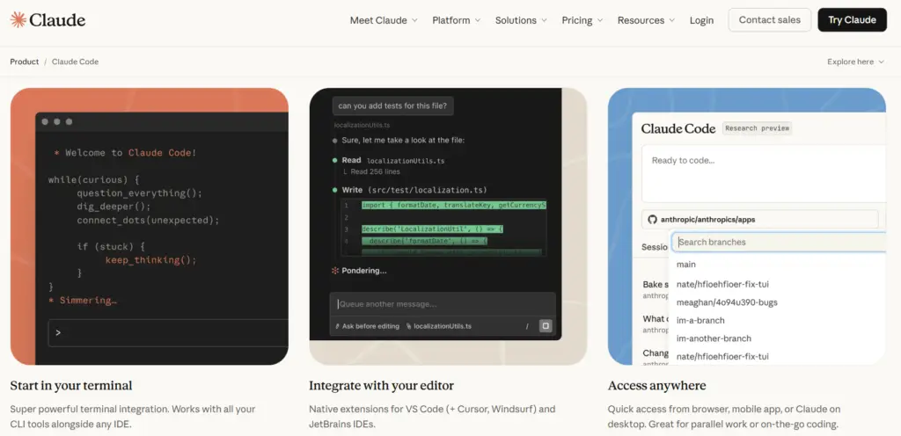Click the green Read status dot
This screenshot has width=901, height=436.
pos(334,161)
